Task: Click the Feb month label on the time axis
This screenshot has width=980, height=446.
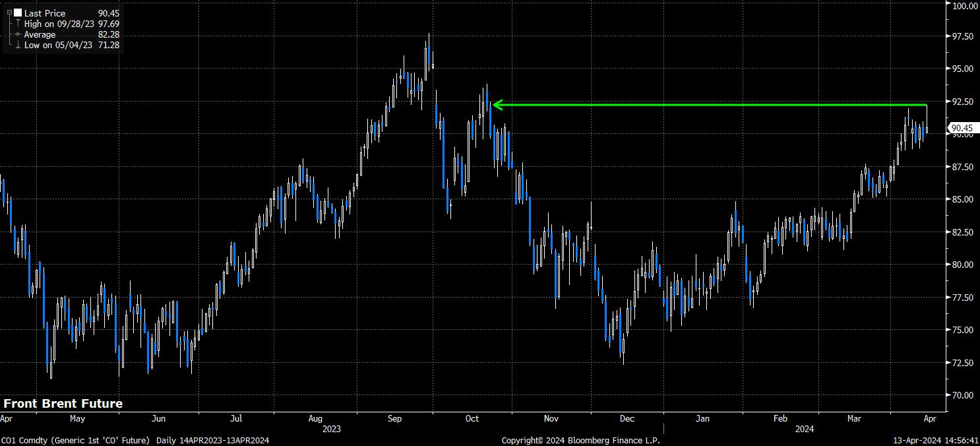Action: coord(781,418)
